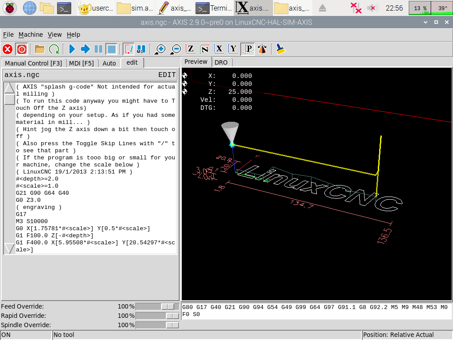Viewport: 453px width, 340px height.
Task: Click the muted volume tray icon
Action: click(372, 8)
